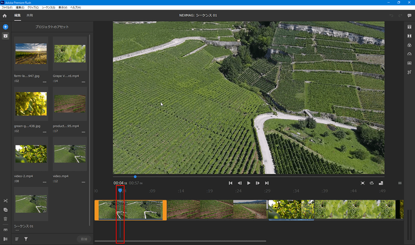Select the scissors split clip tool
Viewport: 415px width, 245px height.
(6, 201)
